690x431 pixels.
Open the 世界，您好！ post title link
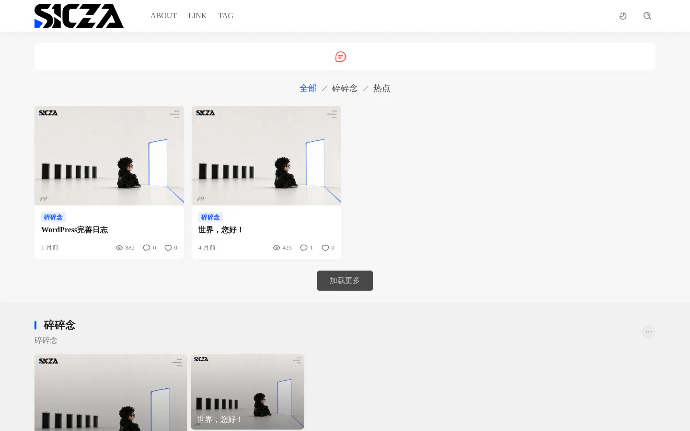coord(221,230)
